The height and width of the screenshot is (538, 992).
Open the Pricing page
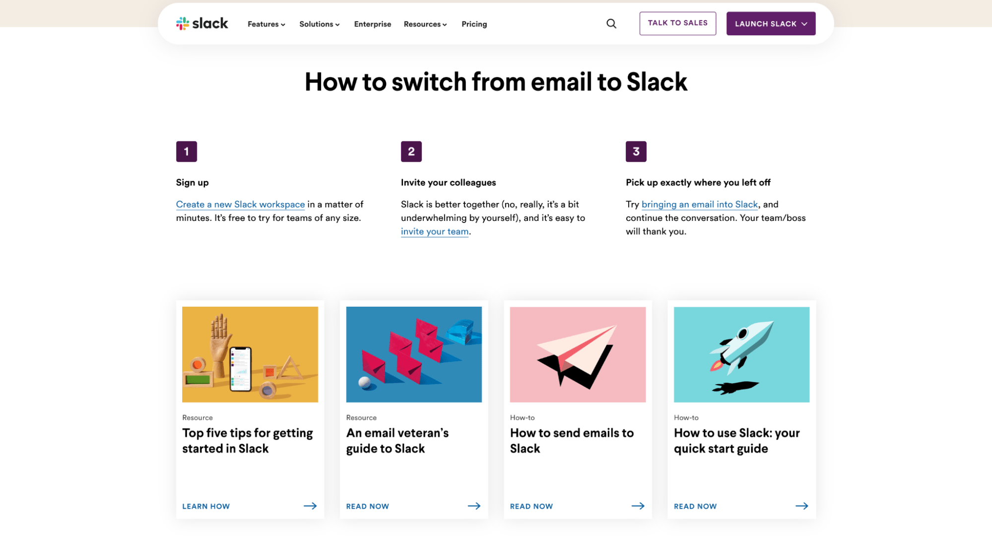point(474,24)
